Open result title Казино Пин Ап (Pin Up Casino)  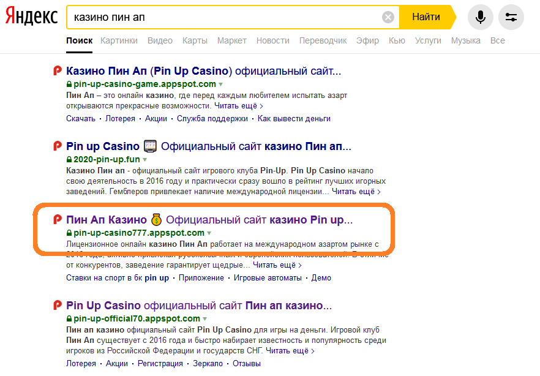tap(203, 71)
